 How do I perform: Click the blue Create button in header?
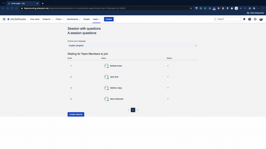coord(109,19)
